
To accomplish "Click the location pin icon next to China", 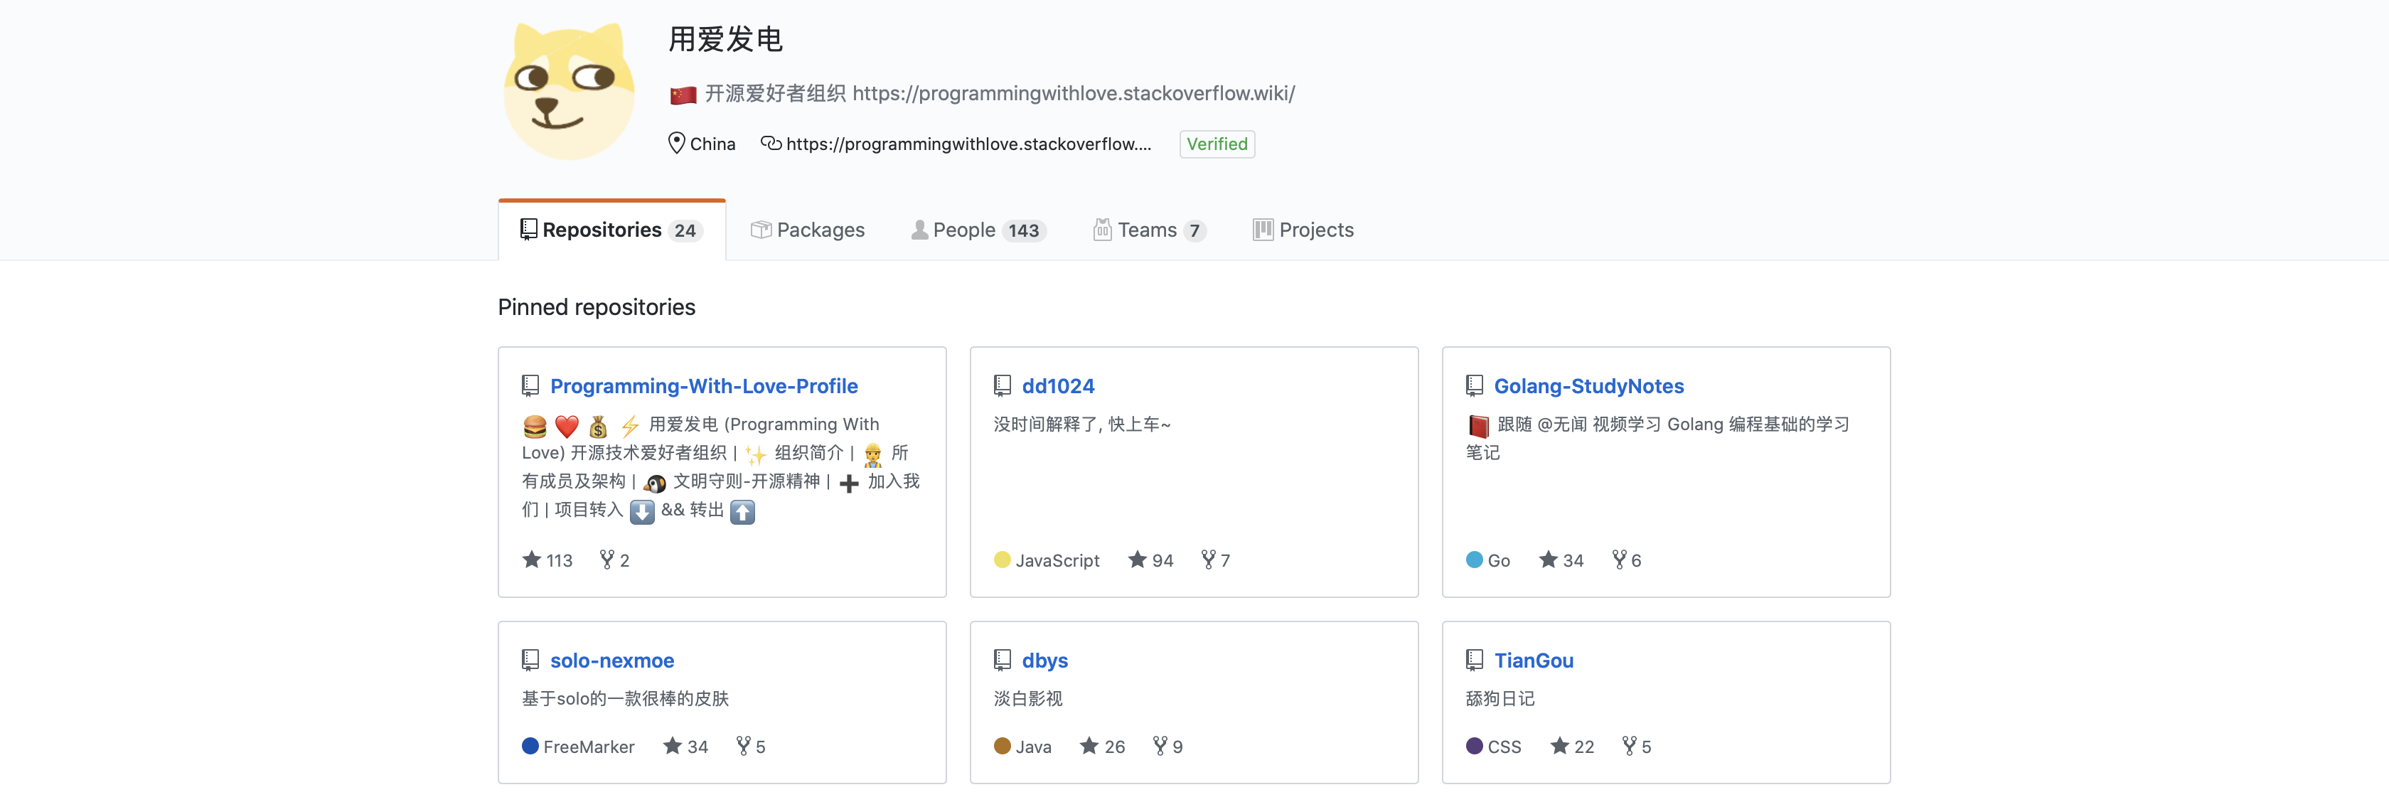I will click(676, 144).
